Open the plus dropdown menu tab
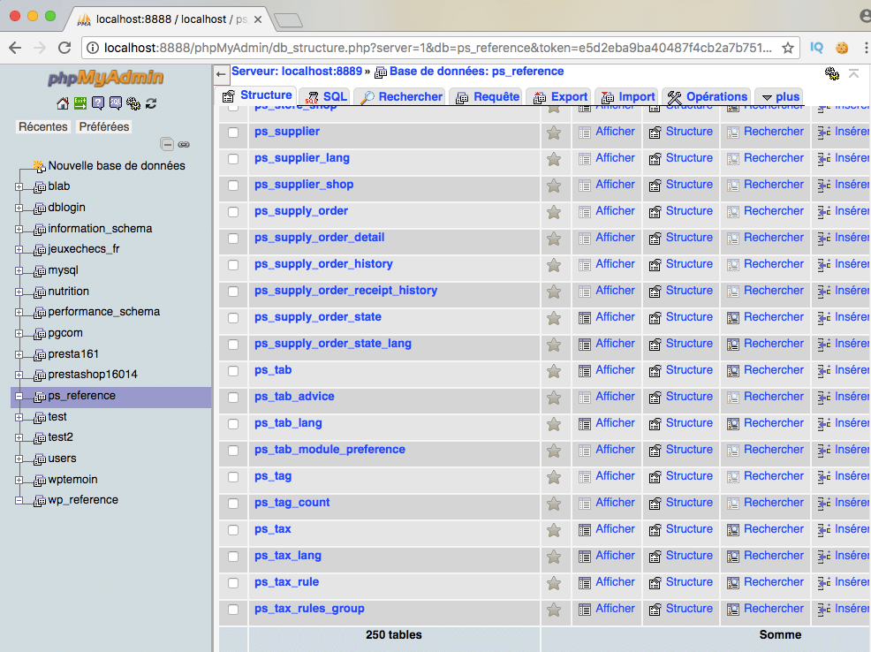The image size is (871, 652). 779,97
